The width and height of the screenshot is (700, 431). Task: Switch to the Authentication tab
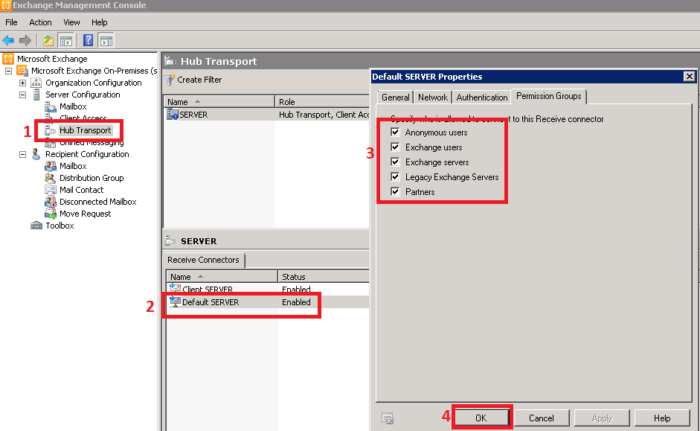pos(482,98)
